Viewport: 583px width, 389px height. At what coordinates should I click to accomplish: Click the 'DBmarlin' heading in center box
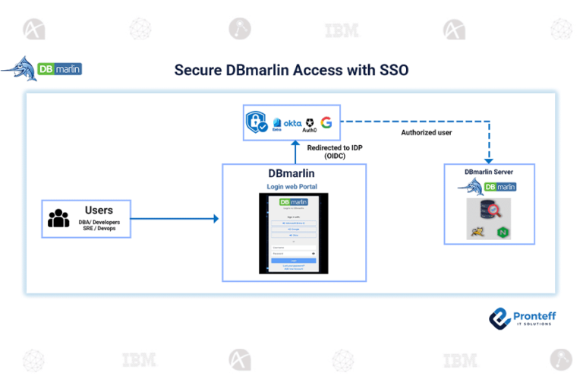pyautogui.click(x=291, y=173)
